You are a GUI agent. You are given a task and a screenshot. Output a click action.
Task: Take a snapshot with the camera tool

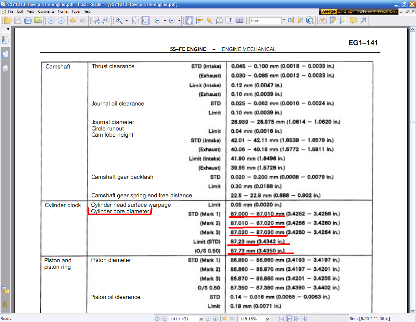coord(240,20)
